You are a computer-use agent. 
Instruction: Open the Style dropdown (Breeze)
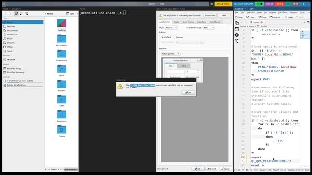click(171, 28)
